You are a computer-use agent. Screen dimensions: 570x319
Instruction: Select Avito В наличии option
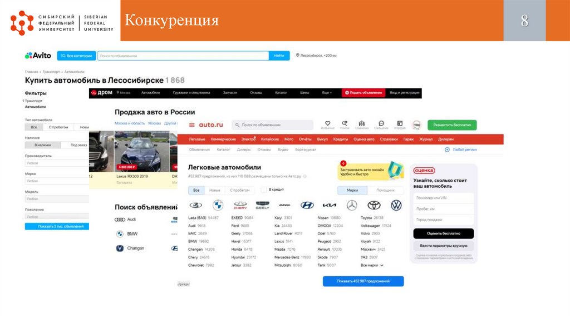(43, 145)
